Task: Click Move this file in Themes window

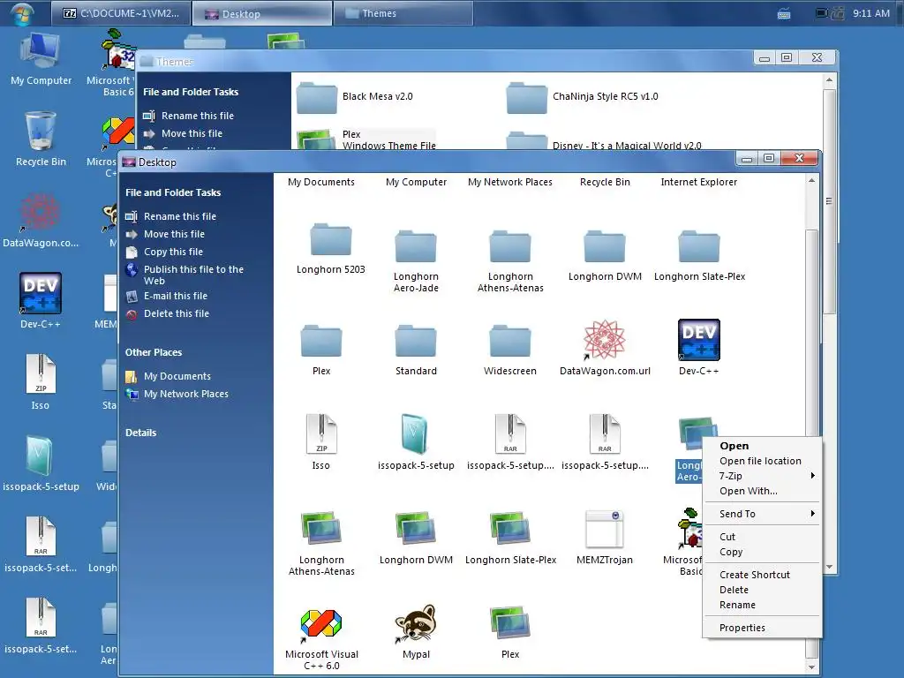Action: pos(192,134)
